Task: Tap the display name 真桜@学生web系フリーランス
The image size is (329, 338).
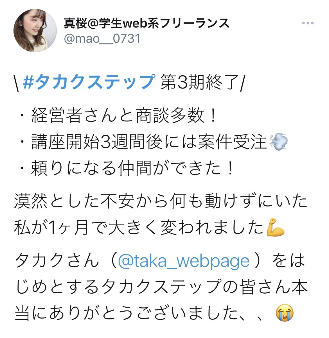Action: (147, 23)
